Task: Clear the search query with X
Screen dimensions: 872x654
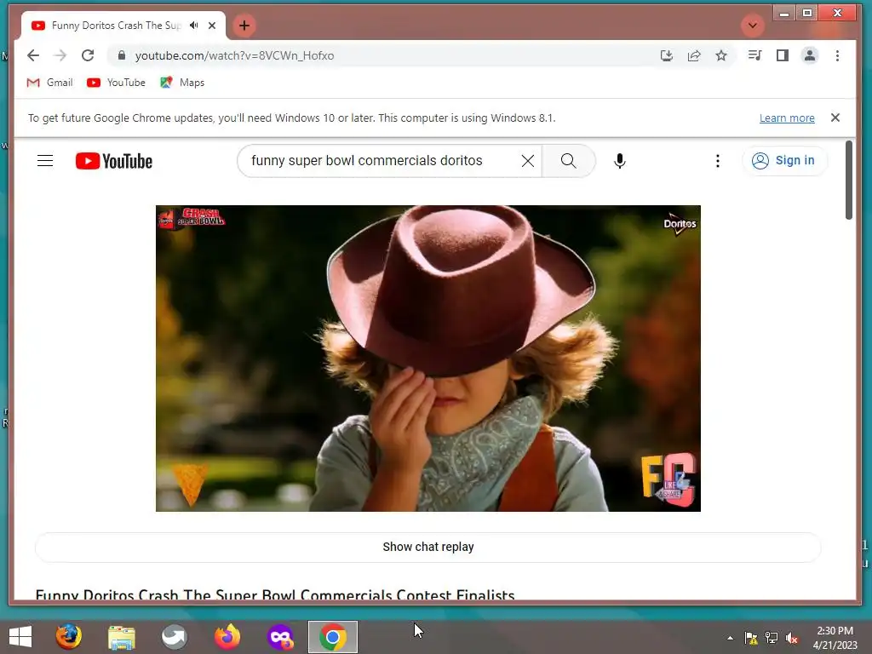Action: pyautogui.click(x=528, y=161)
